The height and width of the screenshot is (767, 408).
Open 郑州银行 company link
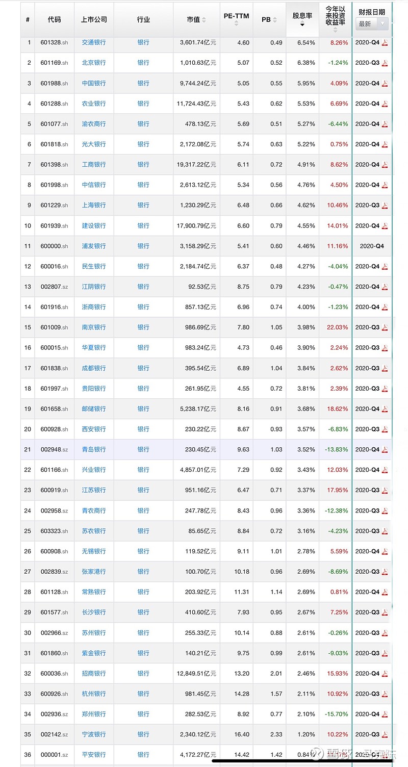tap(94, 714)
